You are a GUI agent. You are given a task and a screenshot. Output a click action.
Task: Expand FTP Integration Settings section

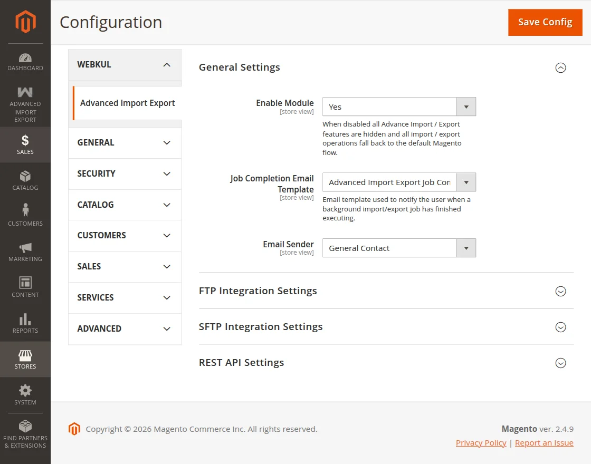[x=560, y=291]
